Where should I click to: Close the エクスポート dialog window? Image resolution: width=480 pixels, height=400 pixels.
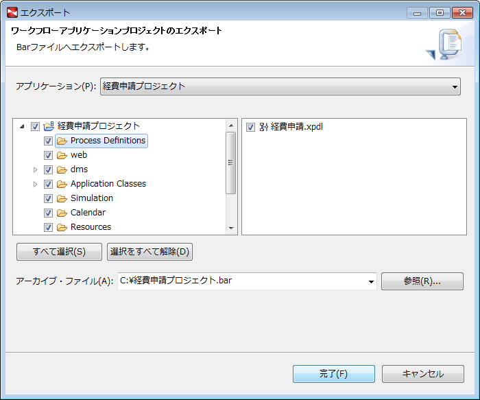tap(462, 13)
